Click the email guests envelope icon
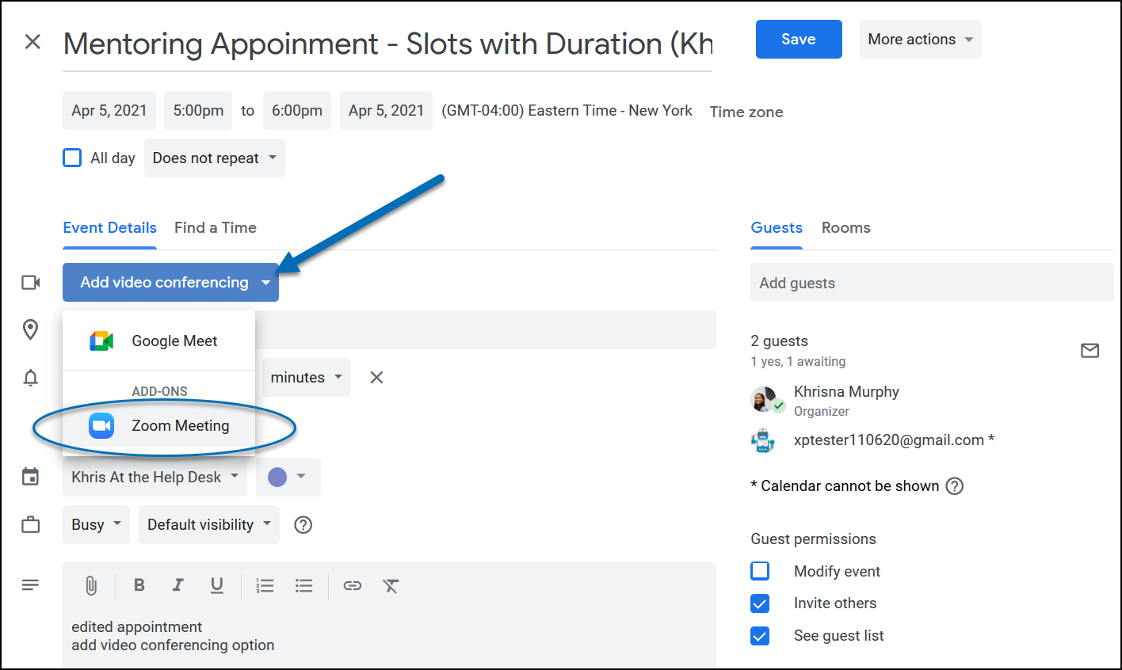The image size is (1122, 670). click(1090, 350)
